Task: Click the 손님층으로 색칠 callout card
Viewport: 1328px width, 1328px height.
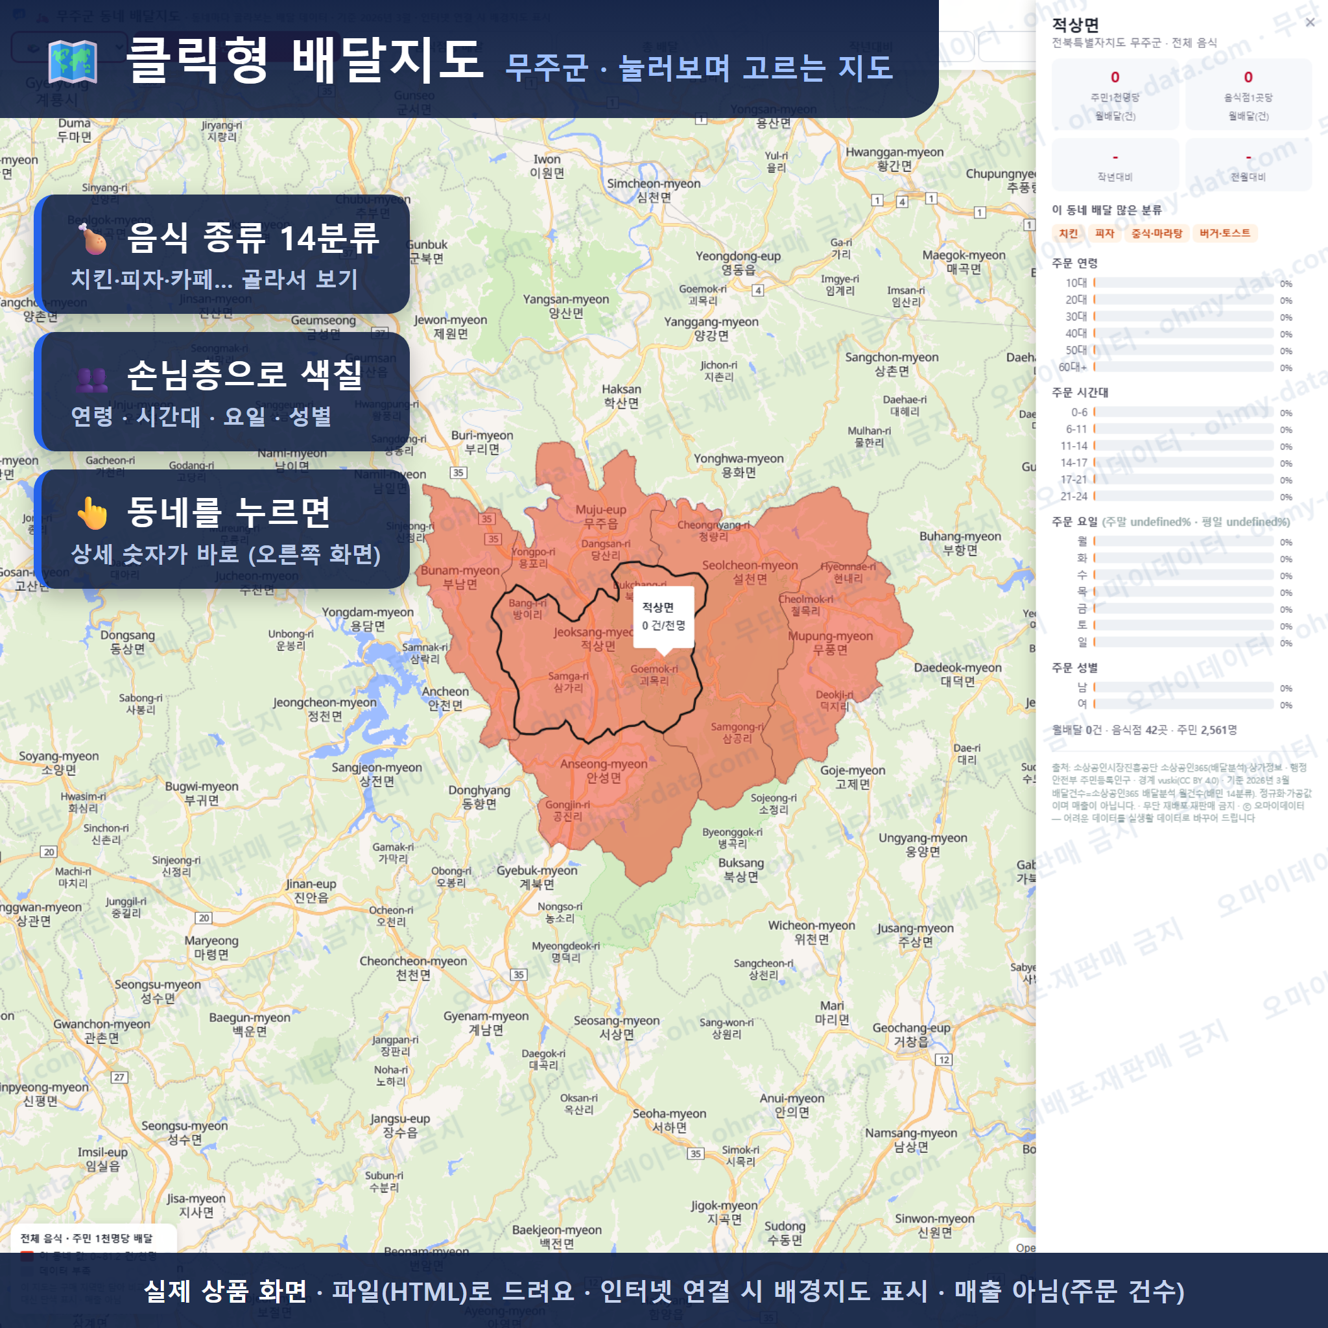Action: 222,391
